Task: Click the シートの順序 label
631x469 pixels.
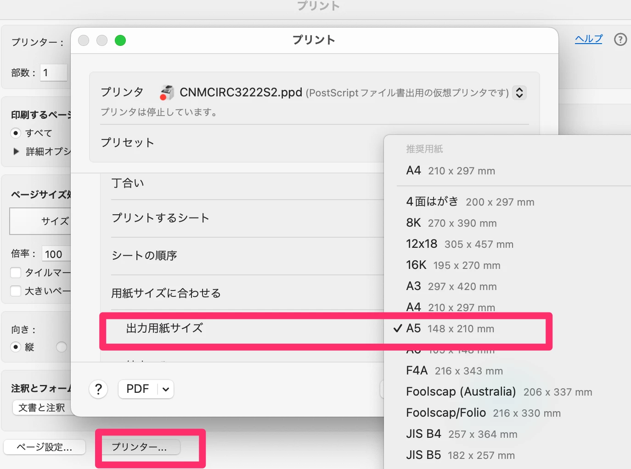Action: [x=144, y=256]
